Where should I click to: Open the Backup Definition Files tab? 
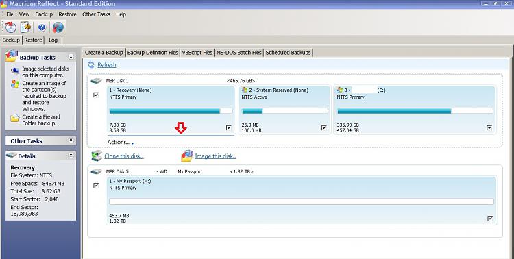[x=152, y=53]
